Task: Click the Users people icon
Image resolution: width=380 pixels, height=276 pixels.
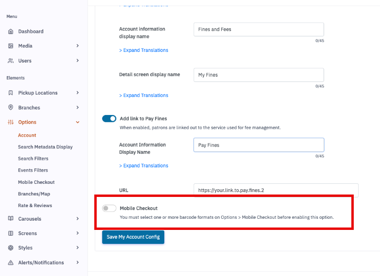Action: point(11,61)
